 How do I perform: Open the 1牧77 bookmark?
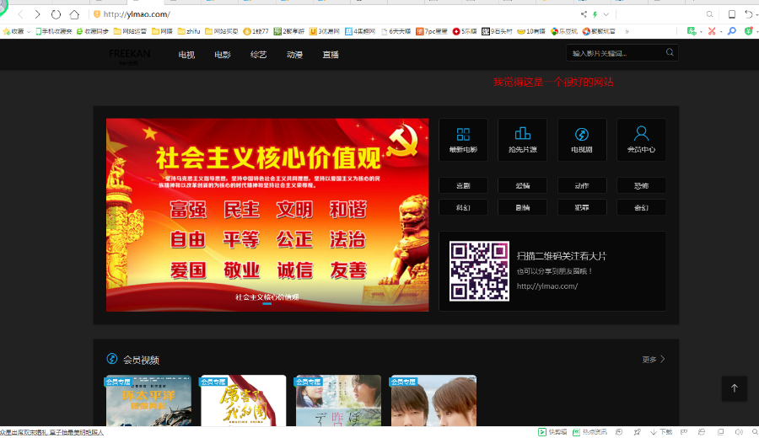[x=256, y=31]
